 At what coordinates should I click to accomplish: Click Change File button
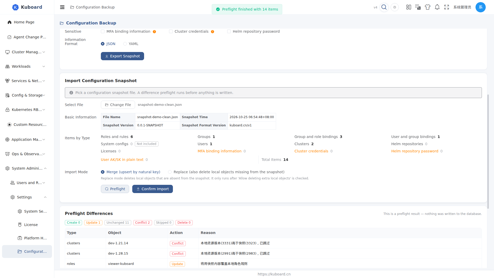(x=118, y=105)
